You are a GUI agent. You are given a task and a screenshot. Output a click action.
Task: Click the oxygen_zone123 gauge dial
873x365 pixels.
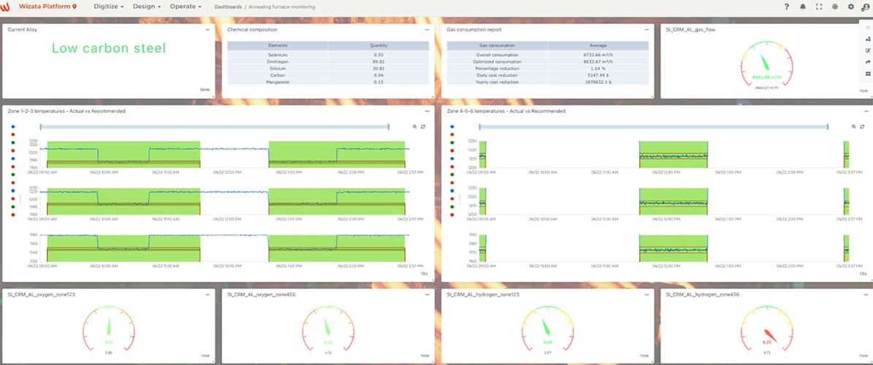(109, 329)
